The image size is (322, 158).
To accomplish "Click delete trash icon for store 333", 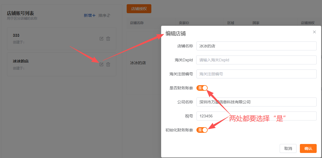I will tap(108, 39).
